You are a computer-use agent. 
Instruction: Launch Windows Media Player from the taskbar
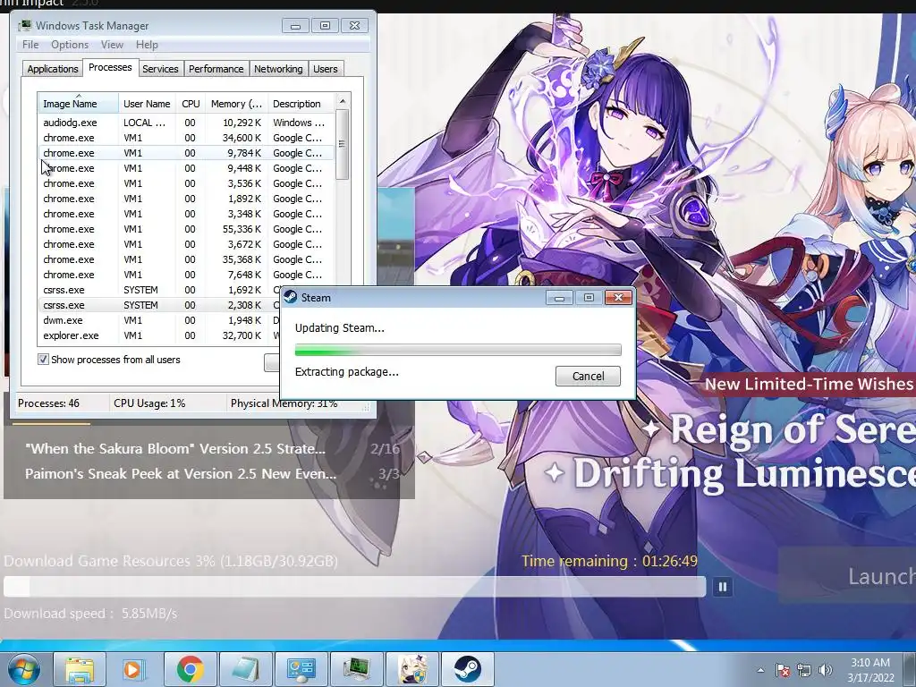(132, 669)
